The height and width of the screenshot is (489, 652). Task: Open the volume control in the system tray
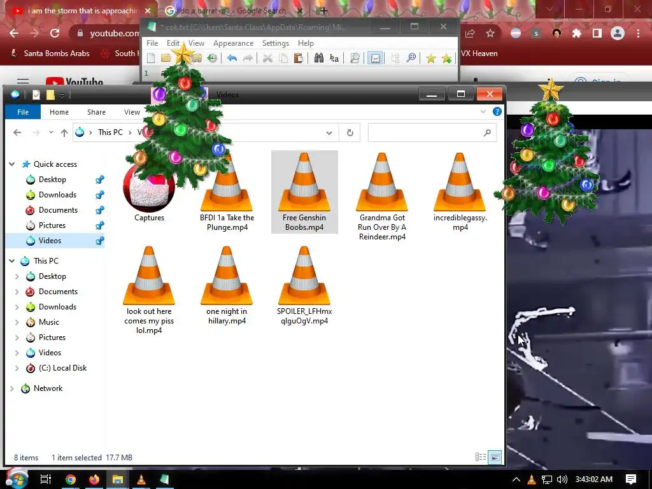coord(562,479)
